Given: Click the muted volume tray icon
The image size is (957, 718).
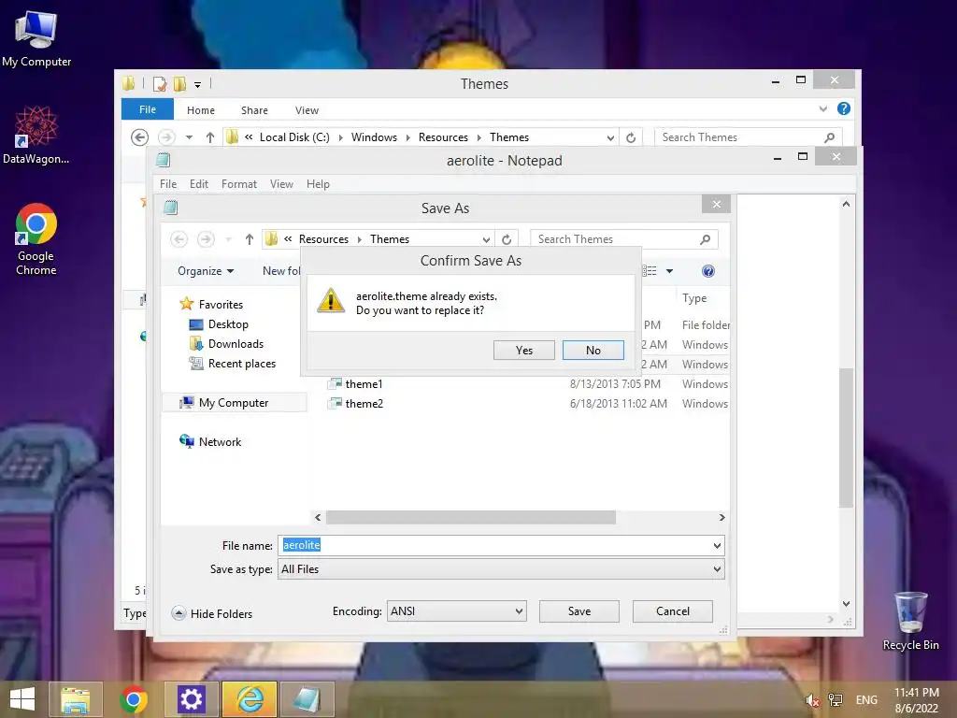Looking at the screenshot, I should pyautogui.click(x=812, y=700).
